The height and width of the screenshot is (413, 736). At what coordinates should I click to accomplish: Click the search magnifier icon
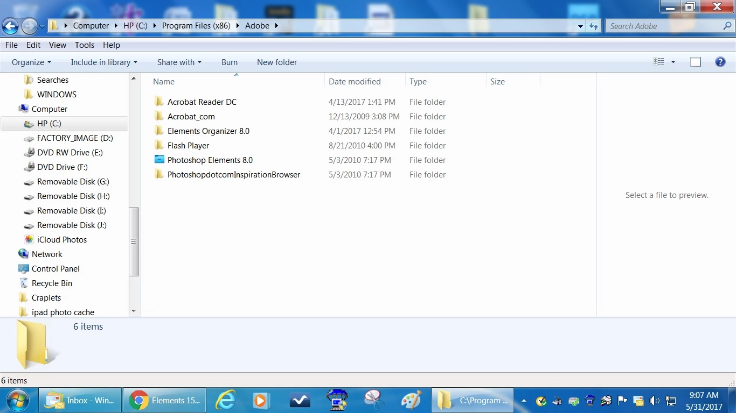click(x=728, y=25)
